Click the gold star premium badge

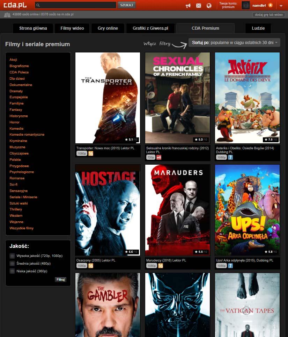click(270, 5)
